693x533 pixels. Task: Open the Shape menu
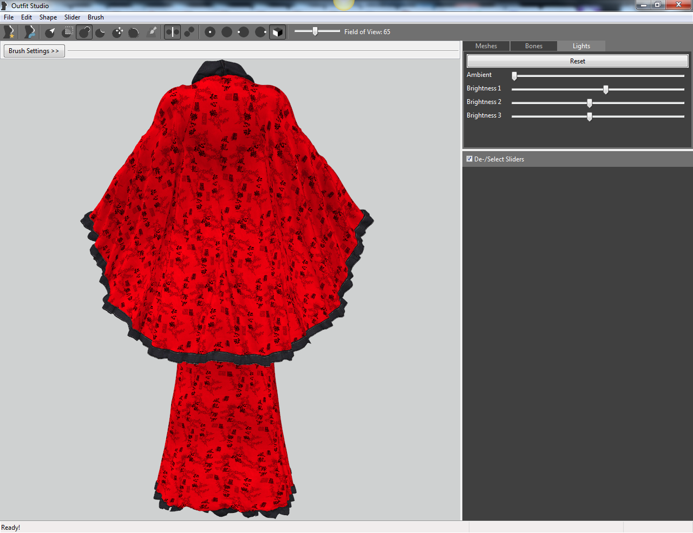coord(48,17)
